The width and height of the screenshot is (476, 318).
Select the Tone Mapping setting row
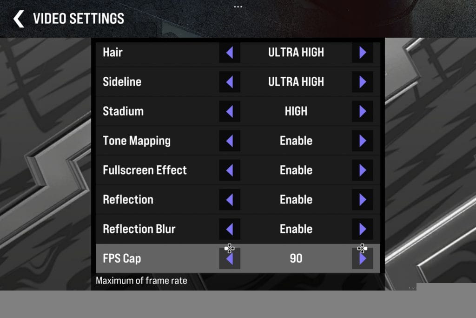238,141
